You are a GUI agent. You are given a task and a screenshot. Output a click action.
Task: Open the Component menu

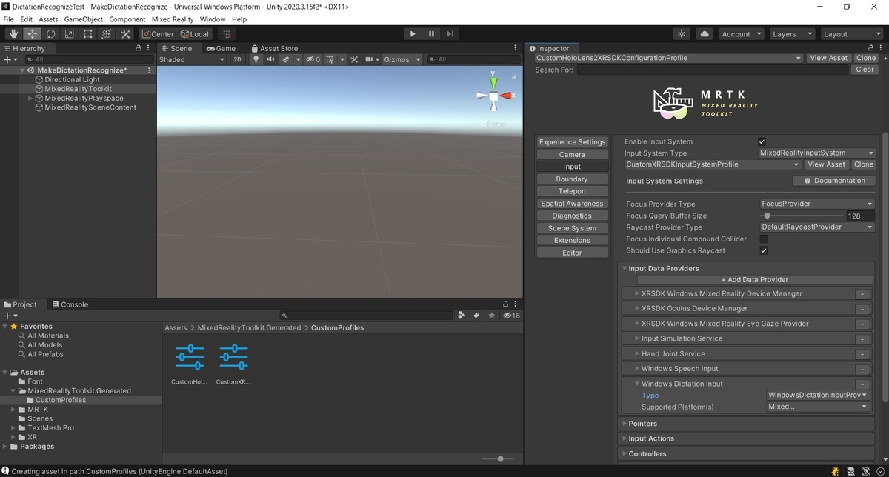[127, 19]
